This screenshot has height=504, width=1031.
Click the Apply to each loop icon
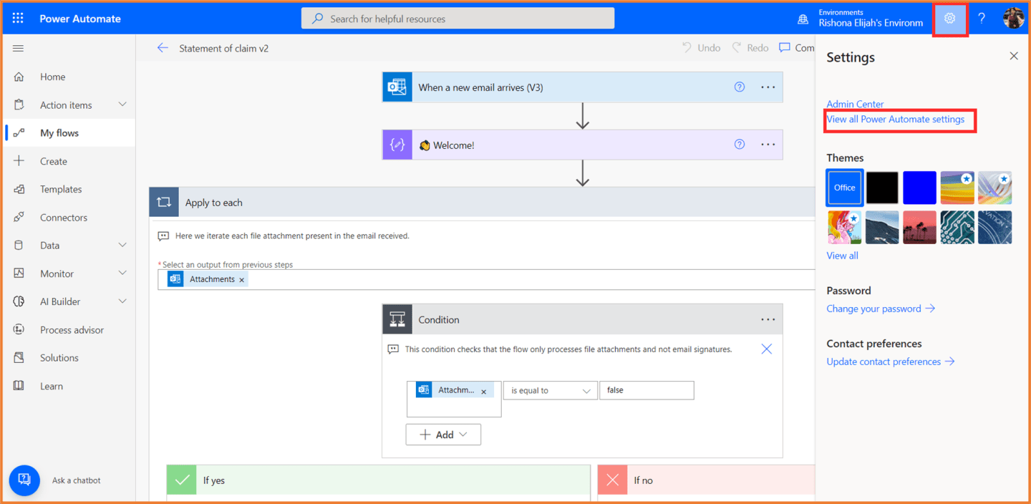164,202
